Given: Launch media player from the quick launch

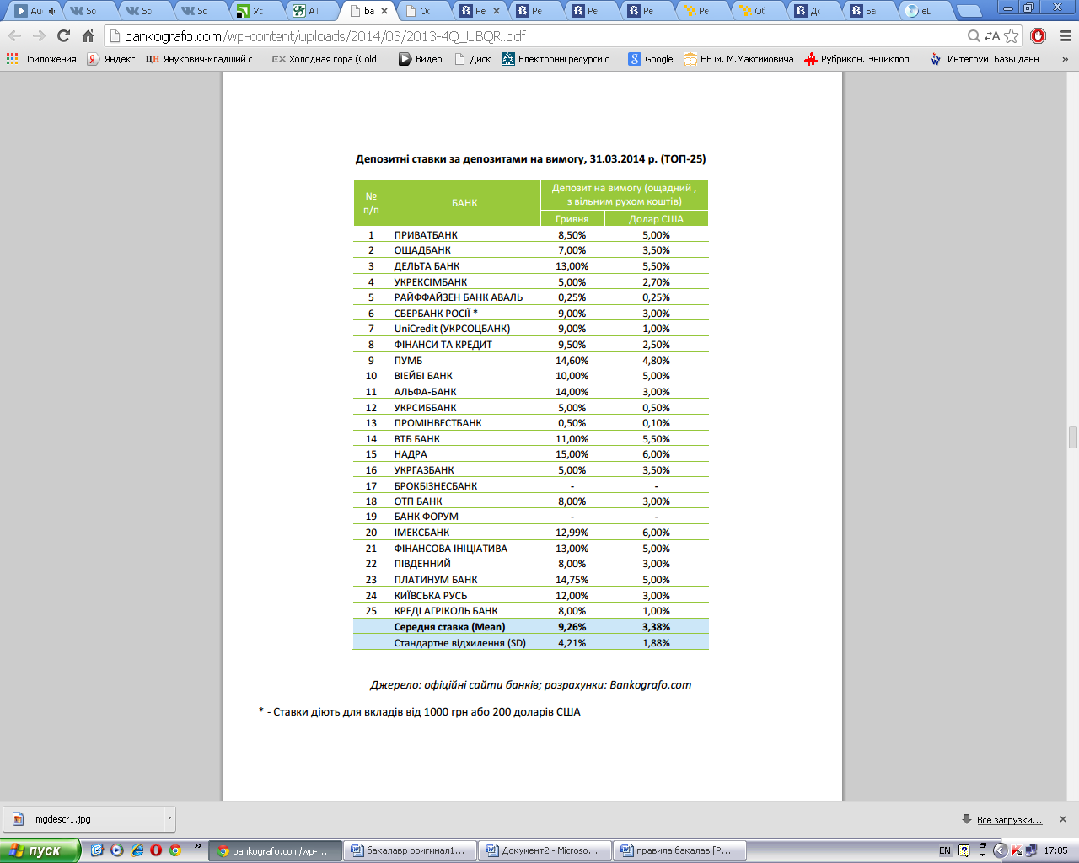Looking at the screenshot, I should tap(117, 850).
